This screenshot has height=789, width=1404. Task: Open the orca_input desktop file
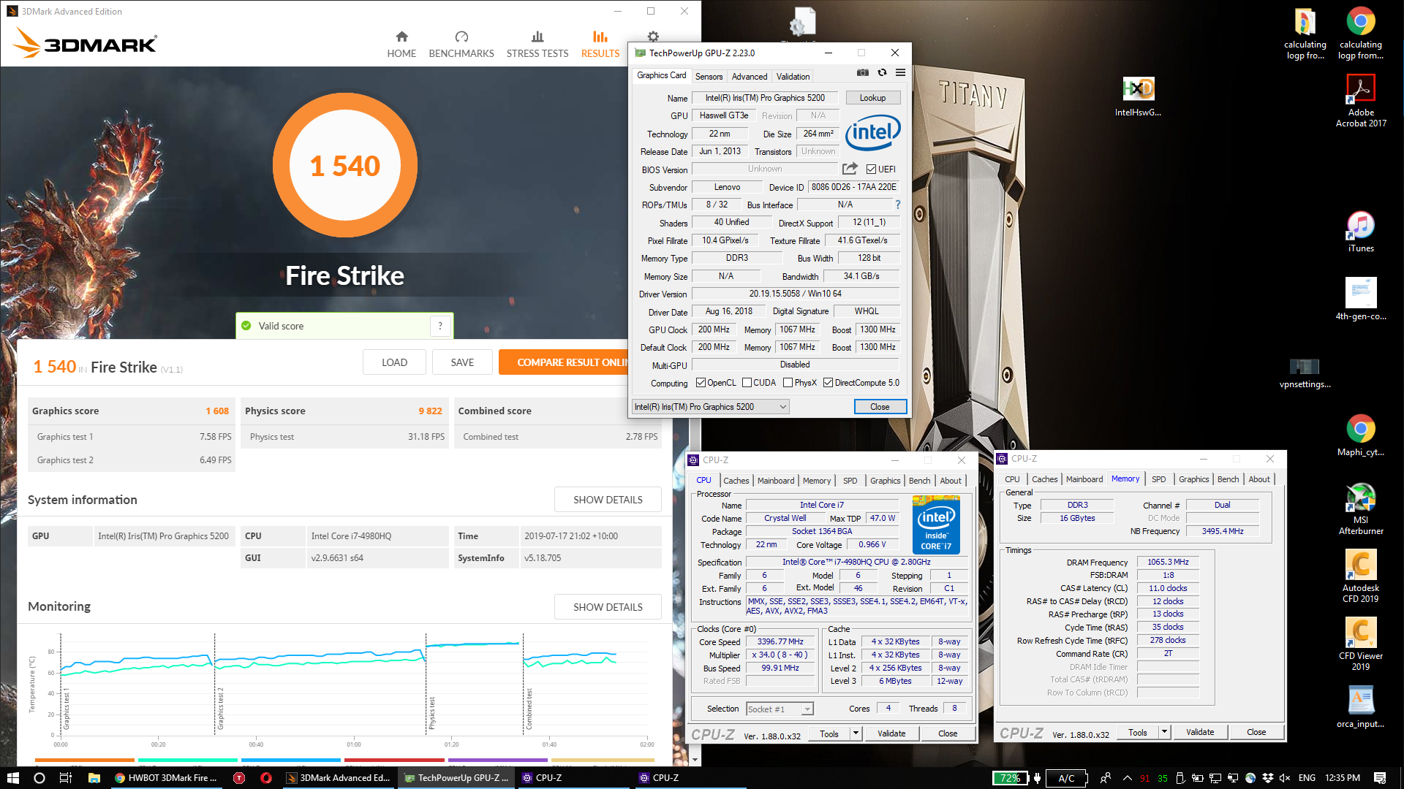[1360, 707]
